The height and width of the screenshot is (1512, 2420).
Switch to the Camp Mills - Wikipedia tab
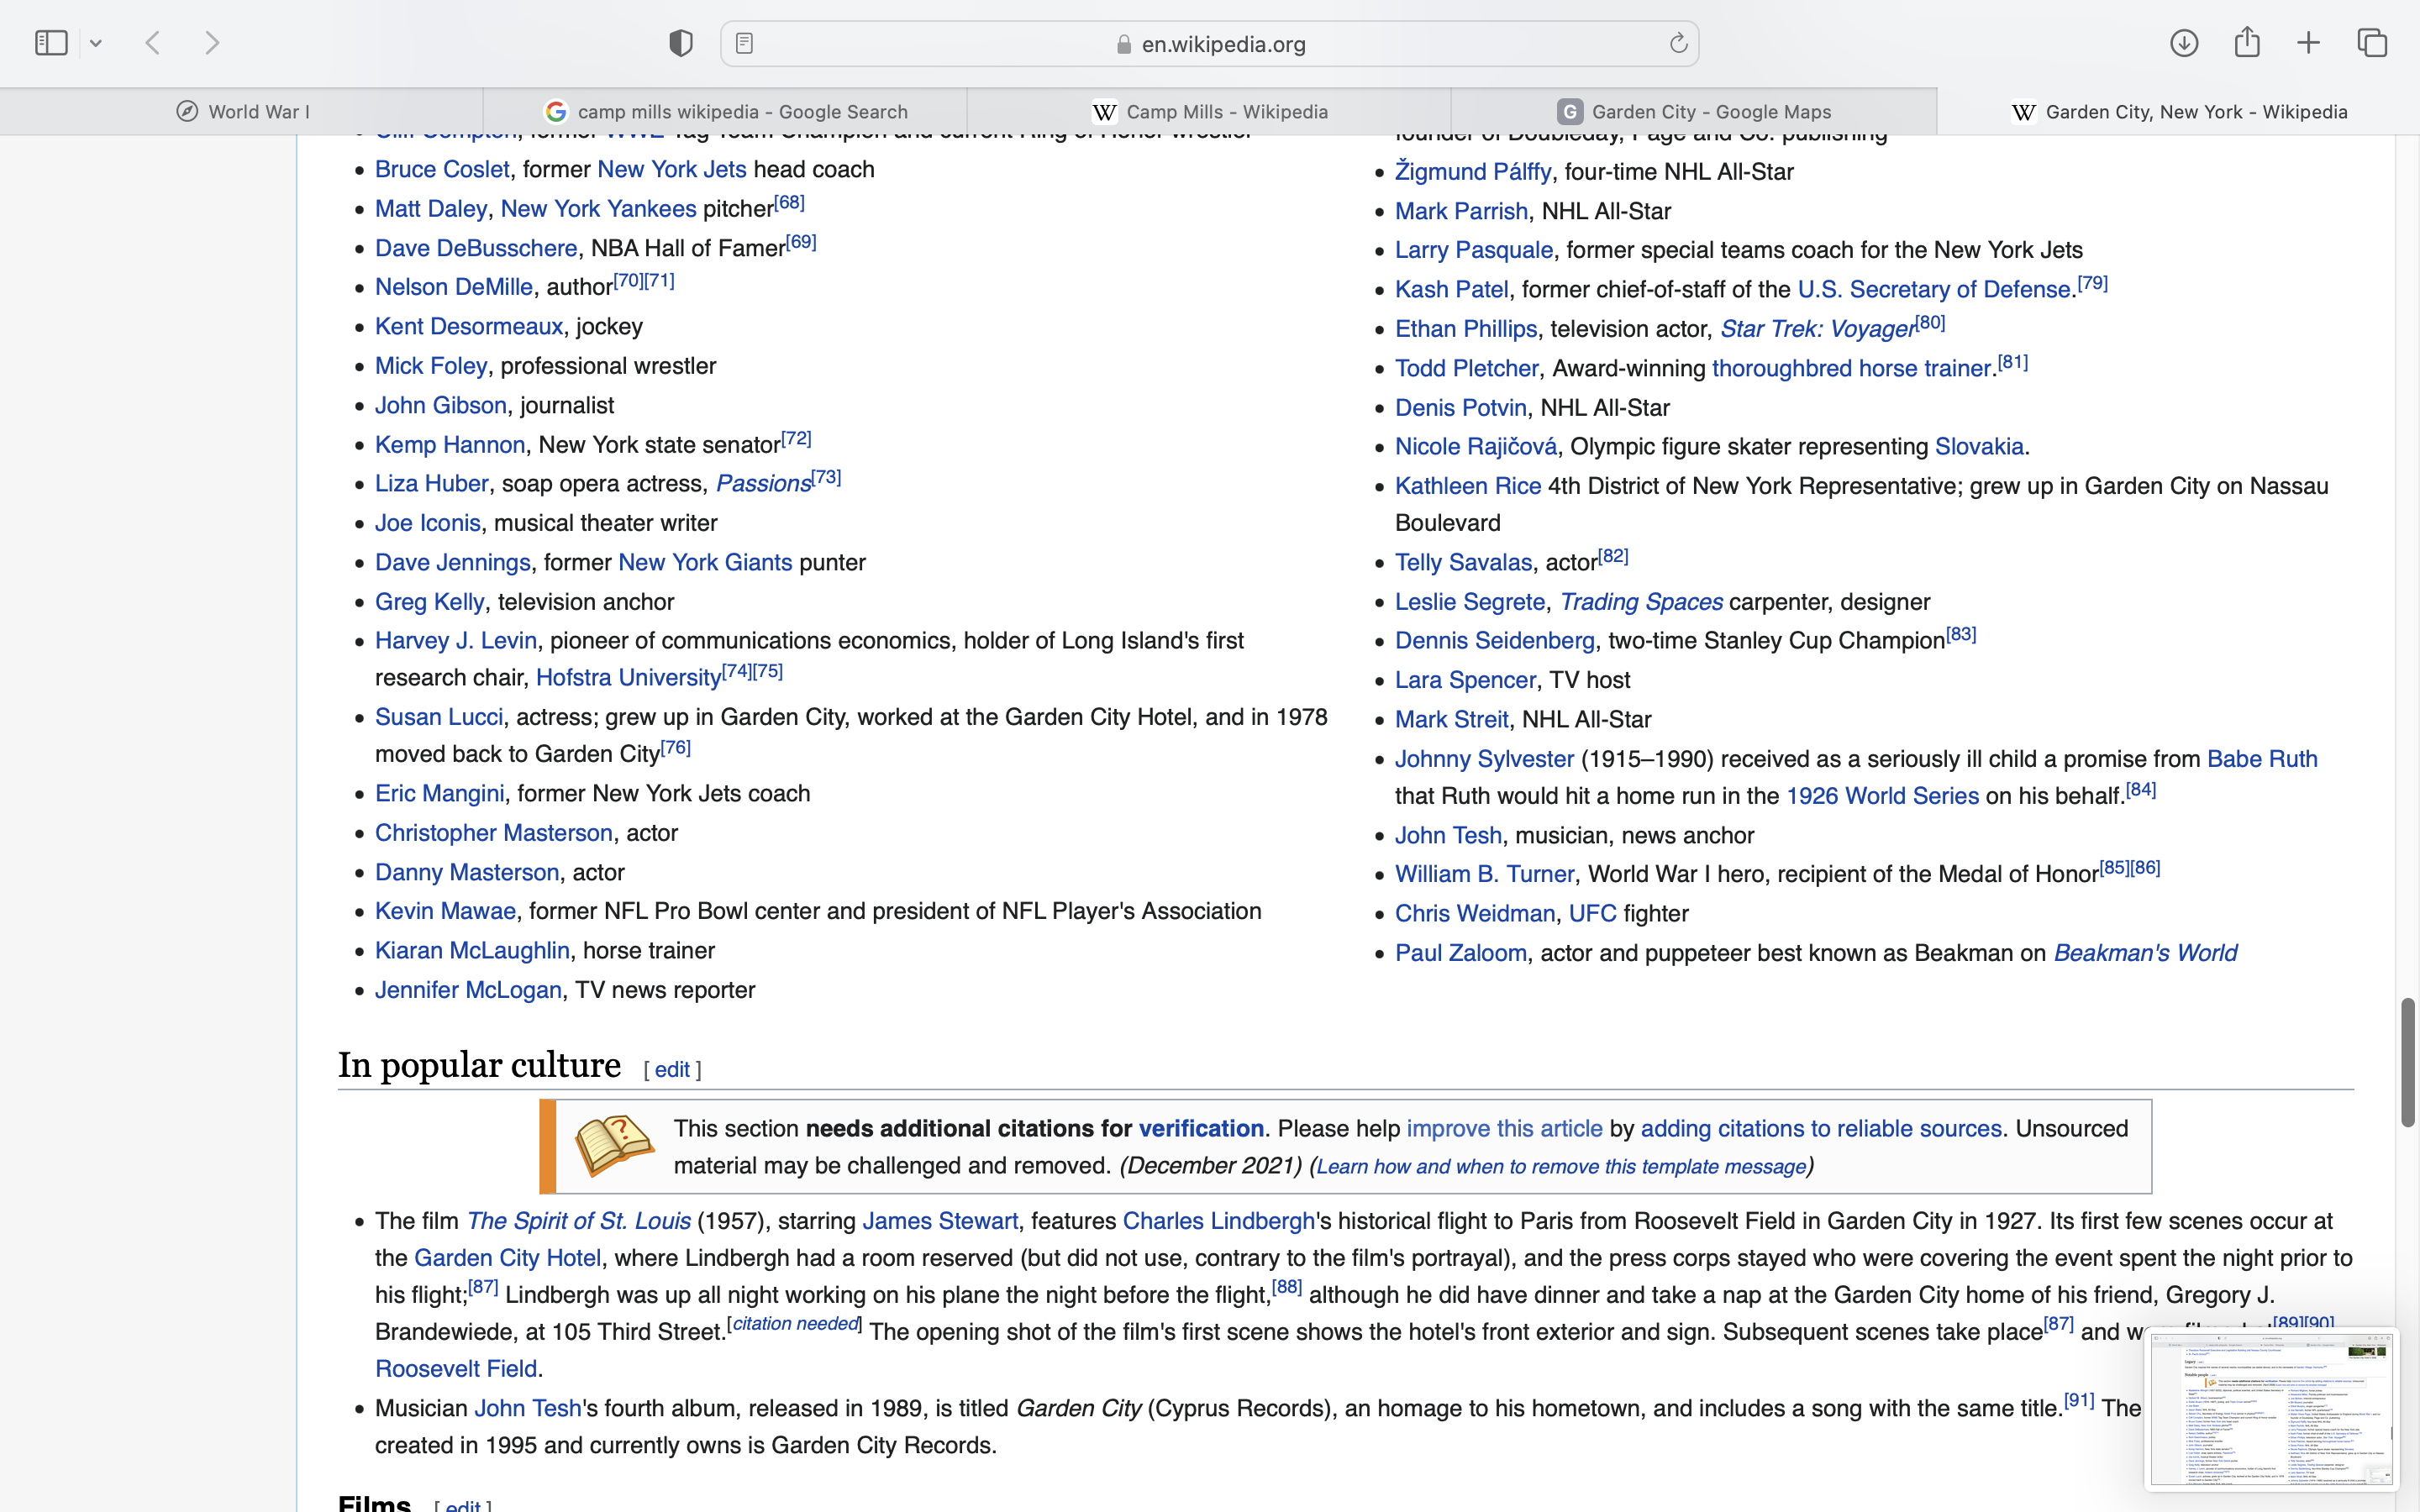point(1210,112)
